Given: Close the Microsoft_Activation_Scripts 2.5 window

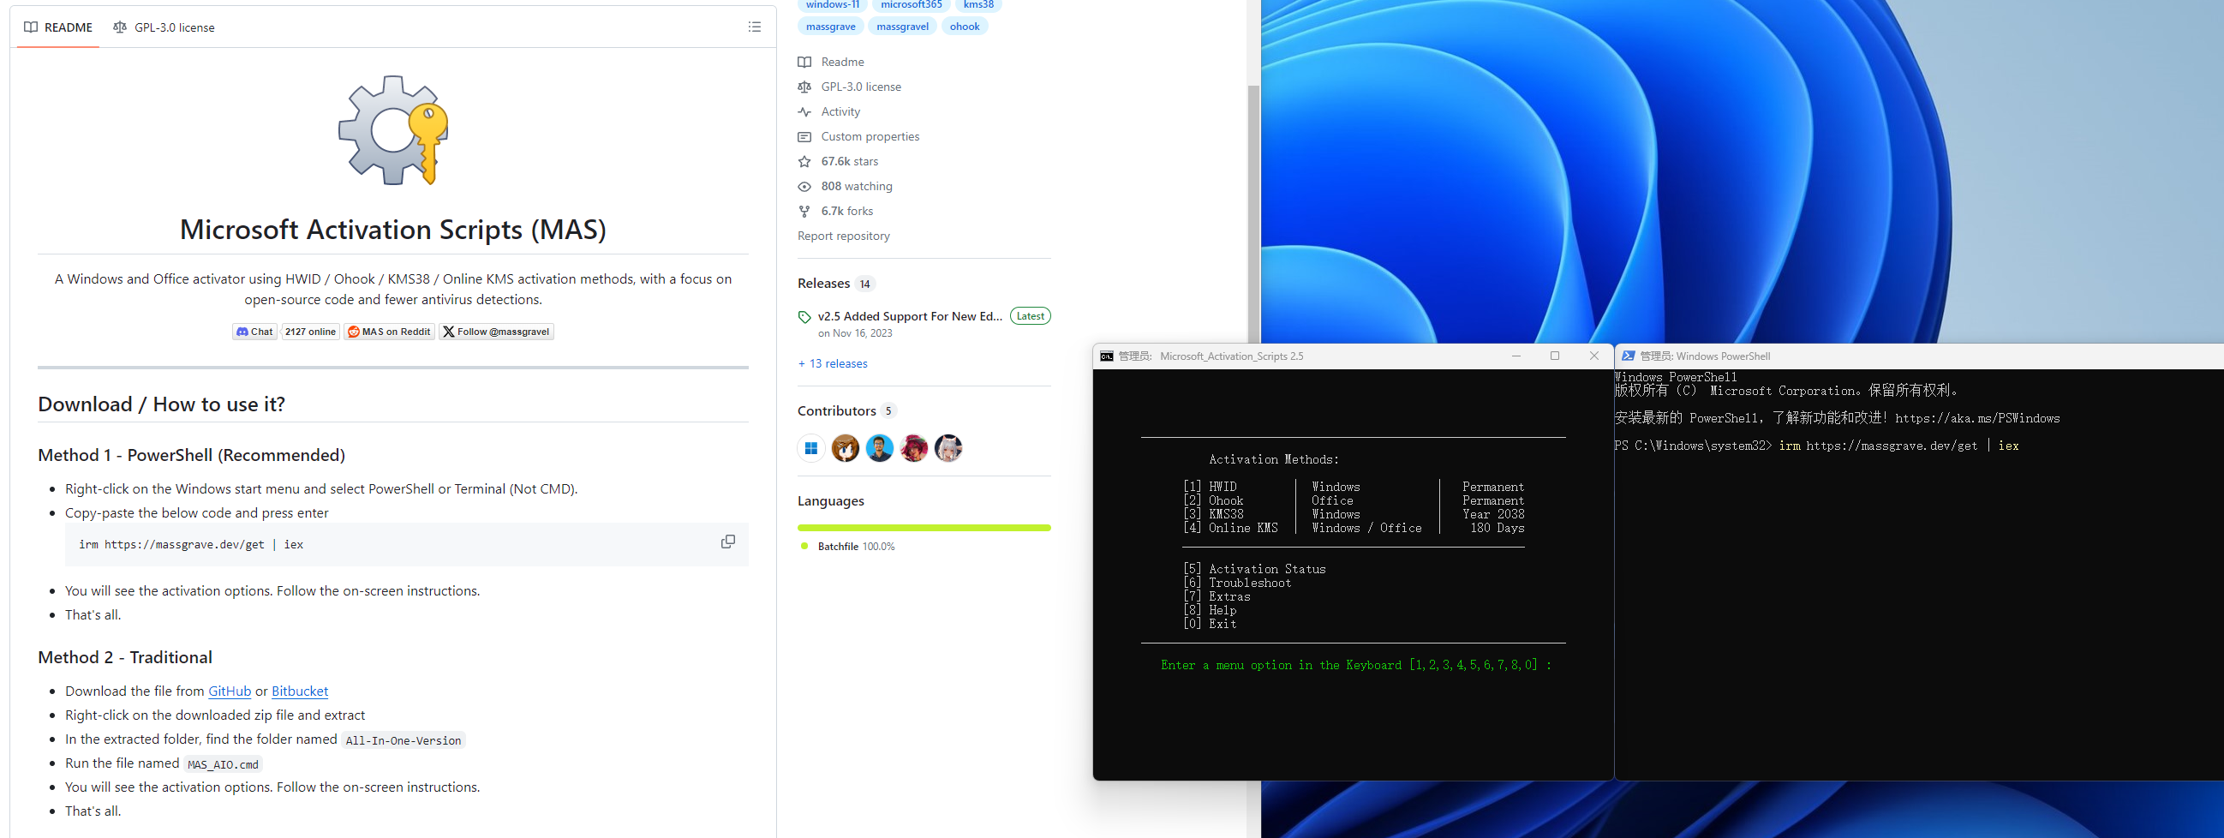Looking at the screenshot, I should point(1593,356).
